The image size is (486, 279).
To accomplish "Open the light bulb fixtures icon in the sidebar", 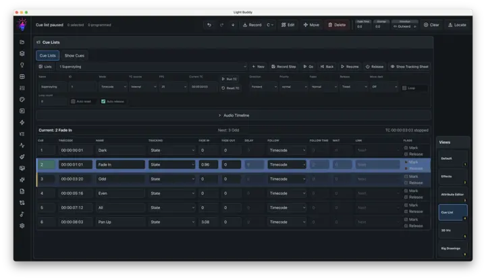I will click(22, 65).
